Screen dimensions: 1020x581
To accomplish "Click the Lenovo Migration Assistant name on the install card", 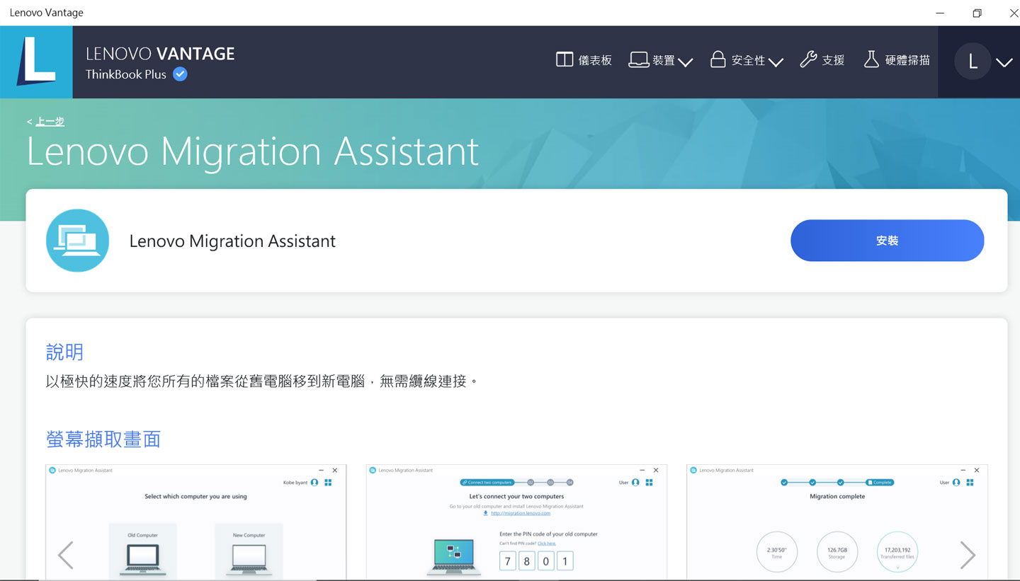I will (x=232, y=241).
